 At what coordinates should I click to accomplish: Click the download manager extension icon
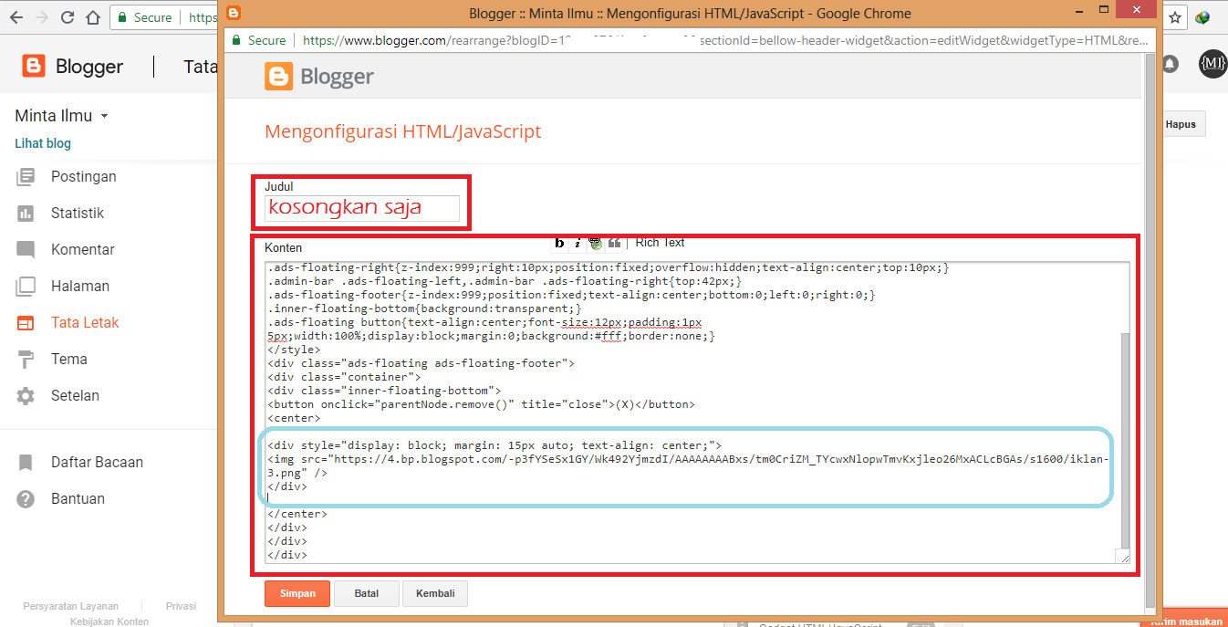click(1202, 16)
